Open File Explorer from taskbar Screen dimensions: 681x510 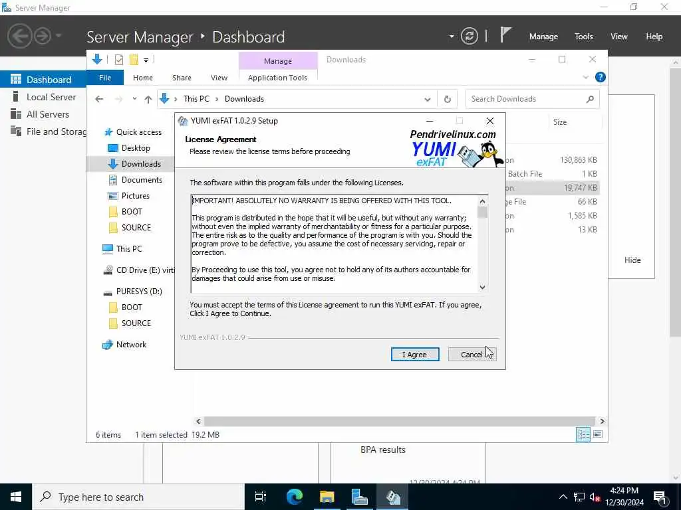(x=327, y=497)
